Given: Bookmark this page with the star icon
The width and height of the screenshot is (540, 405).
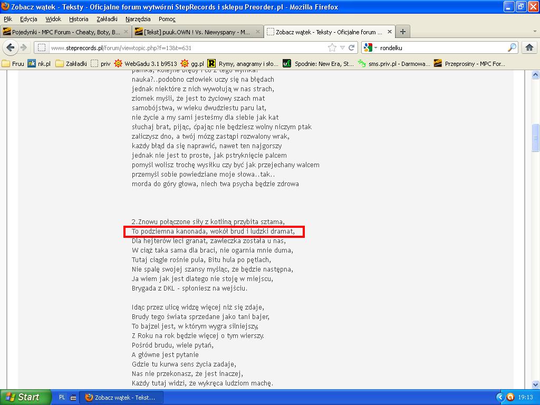Looking at the screenshot, I should (x=332, y=47).
